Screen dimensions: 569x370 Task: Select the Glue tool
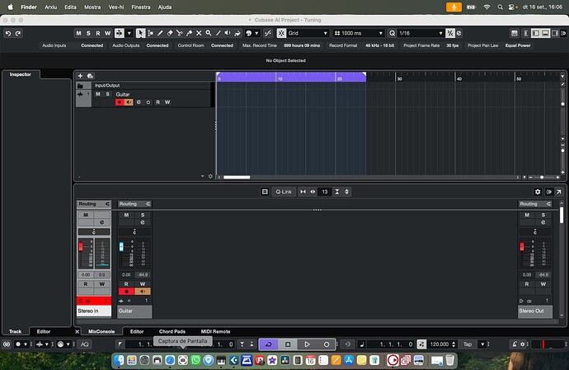[189, 33]
